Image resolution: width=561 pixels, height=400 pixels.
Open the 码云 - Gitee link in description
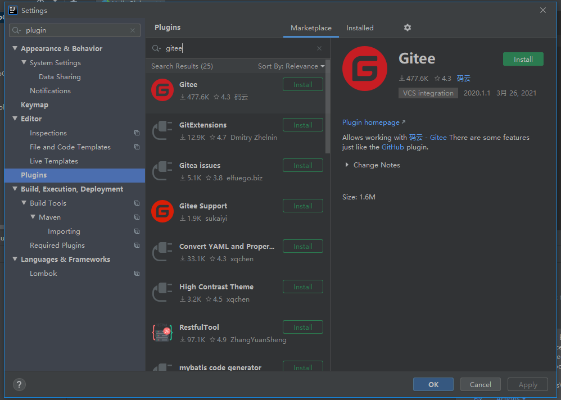[x=428, y=137]
